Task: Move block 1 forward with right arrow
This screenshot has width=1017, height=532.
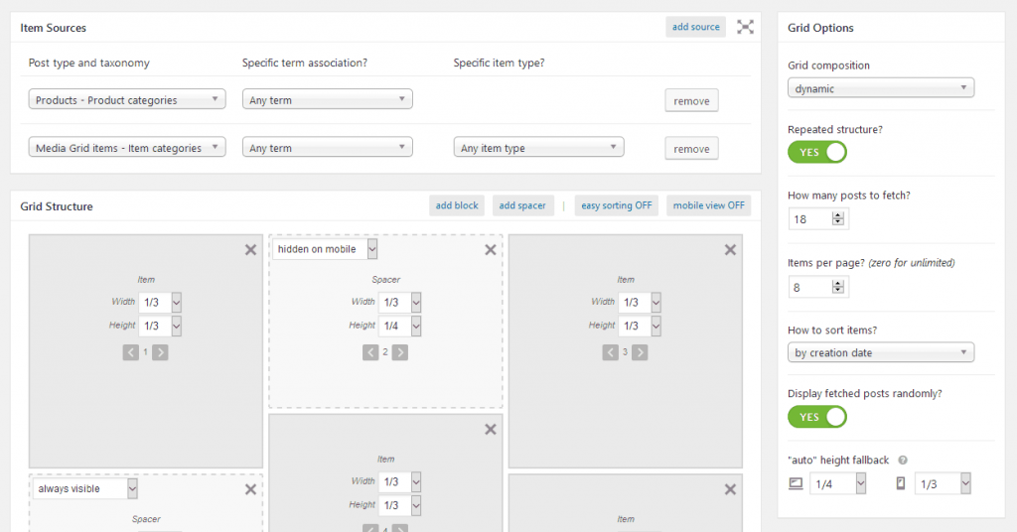Action: click(160, 352)
